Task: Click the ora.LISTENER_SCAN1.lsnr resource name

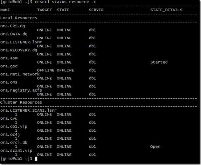Action: tap(28, 110)
